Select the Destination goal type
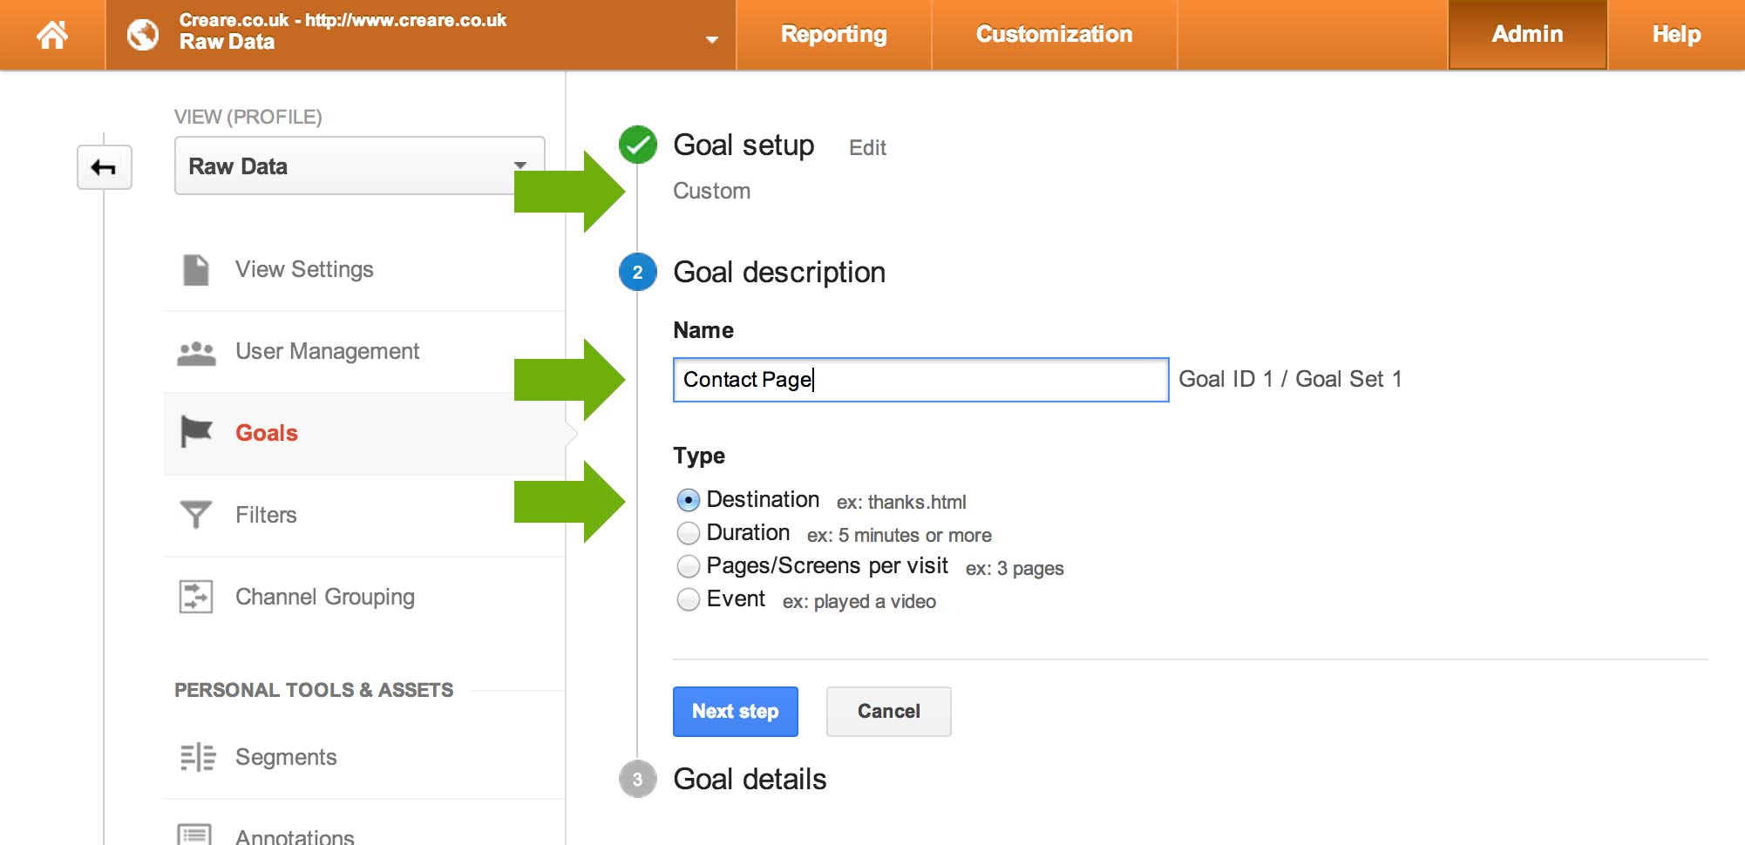The width and height of the screenshot is (1745, 845). (x=689, y=500)
